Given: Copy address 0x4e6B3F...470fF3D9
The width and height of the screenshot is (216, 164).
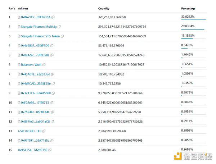Looking at the screenshot, I should (x=52, y=46).
